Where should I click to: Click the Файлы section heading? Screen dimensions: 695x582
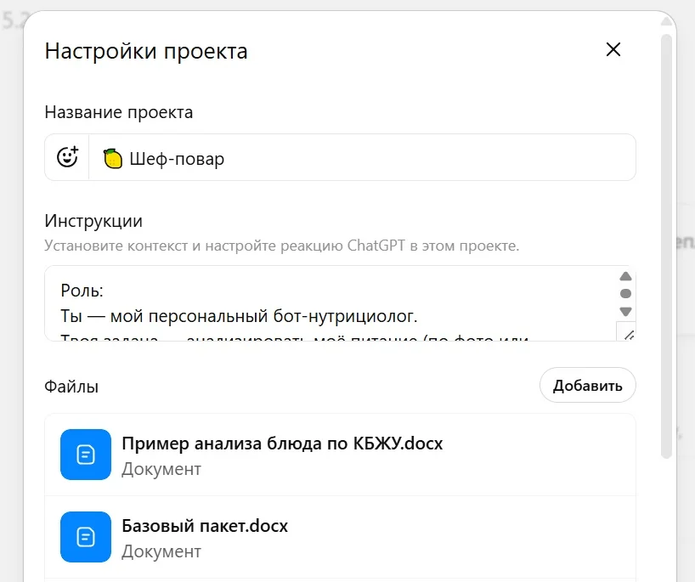point(71,387)
